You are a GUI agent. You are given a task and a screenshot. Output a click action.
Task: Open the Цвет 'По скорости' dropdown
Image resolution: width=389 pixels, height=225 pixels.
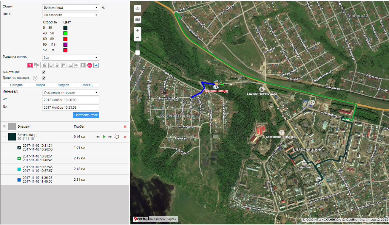71,15
